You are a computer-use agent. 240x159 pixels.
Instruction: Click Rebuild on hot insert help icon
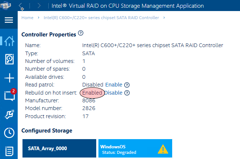click(x=127, y=93)
